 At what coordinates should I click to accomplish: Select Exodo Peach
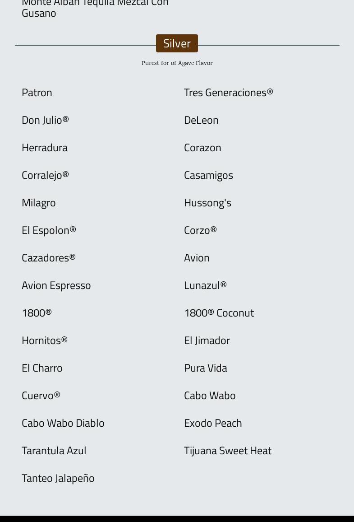click(x=213, y=423)
